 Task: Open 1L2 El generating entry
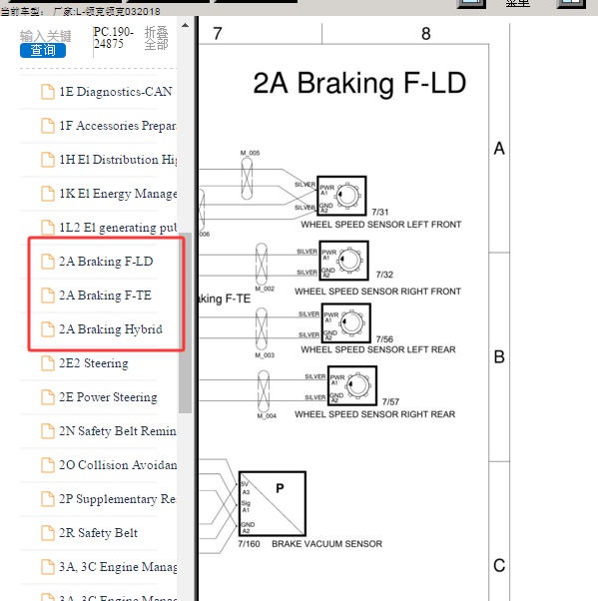(x=118, y=228)
